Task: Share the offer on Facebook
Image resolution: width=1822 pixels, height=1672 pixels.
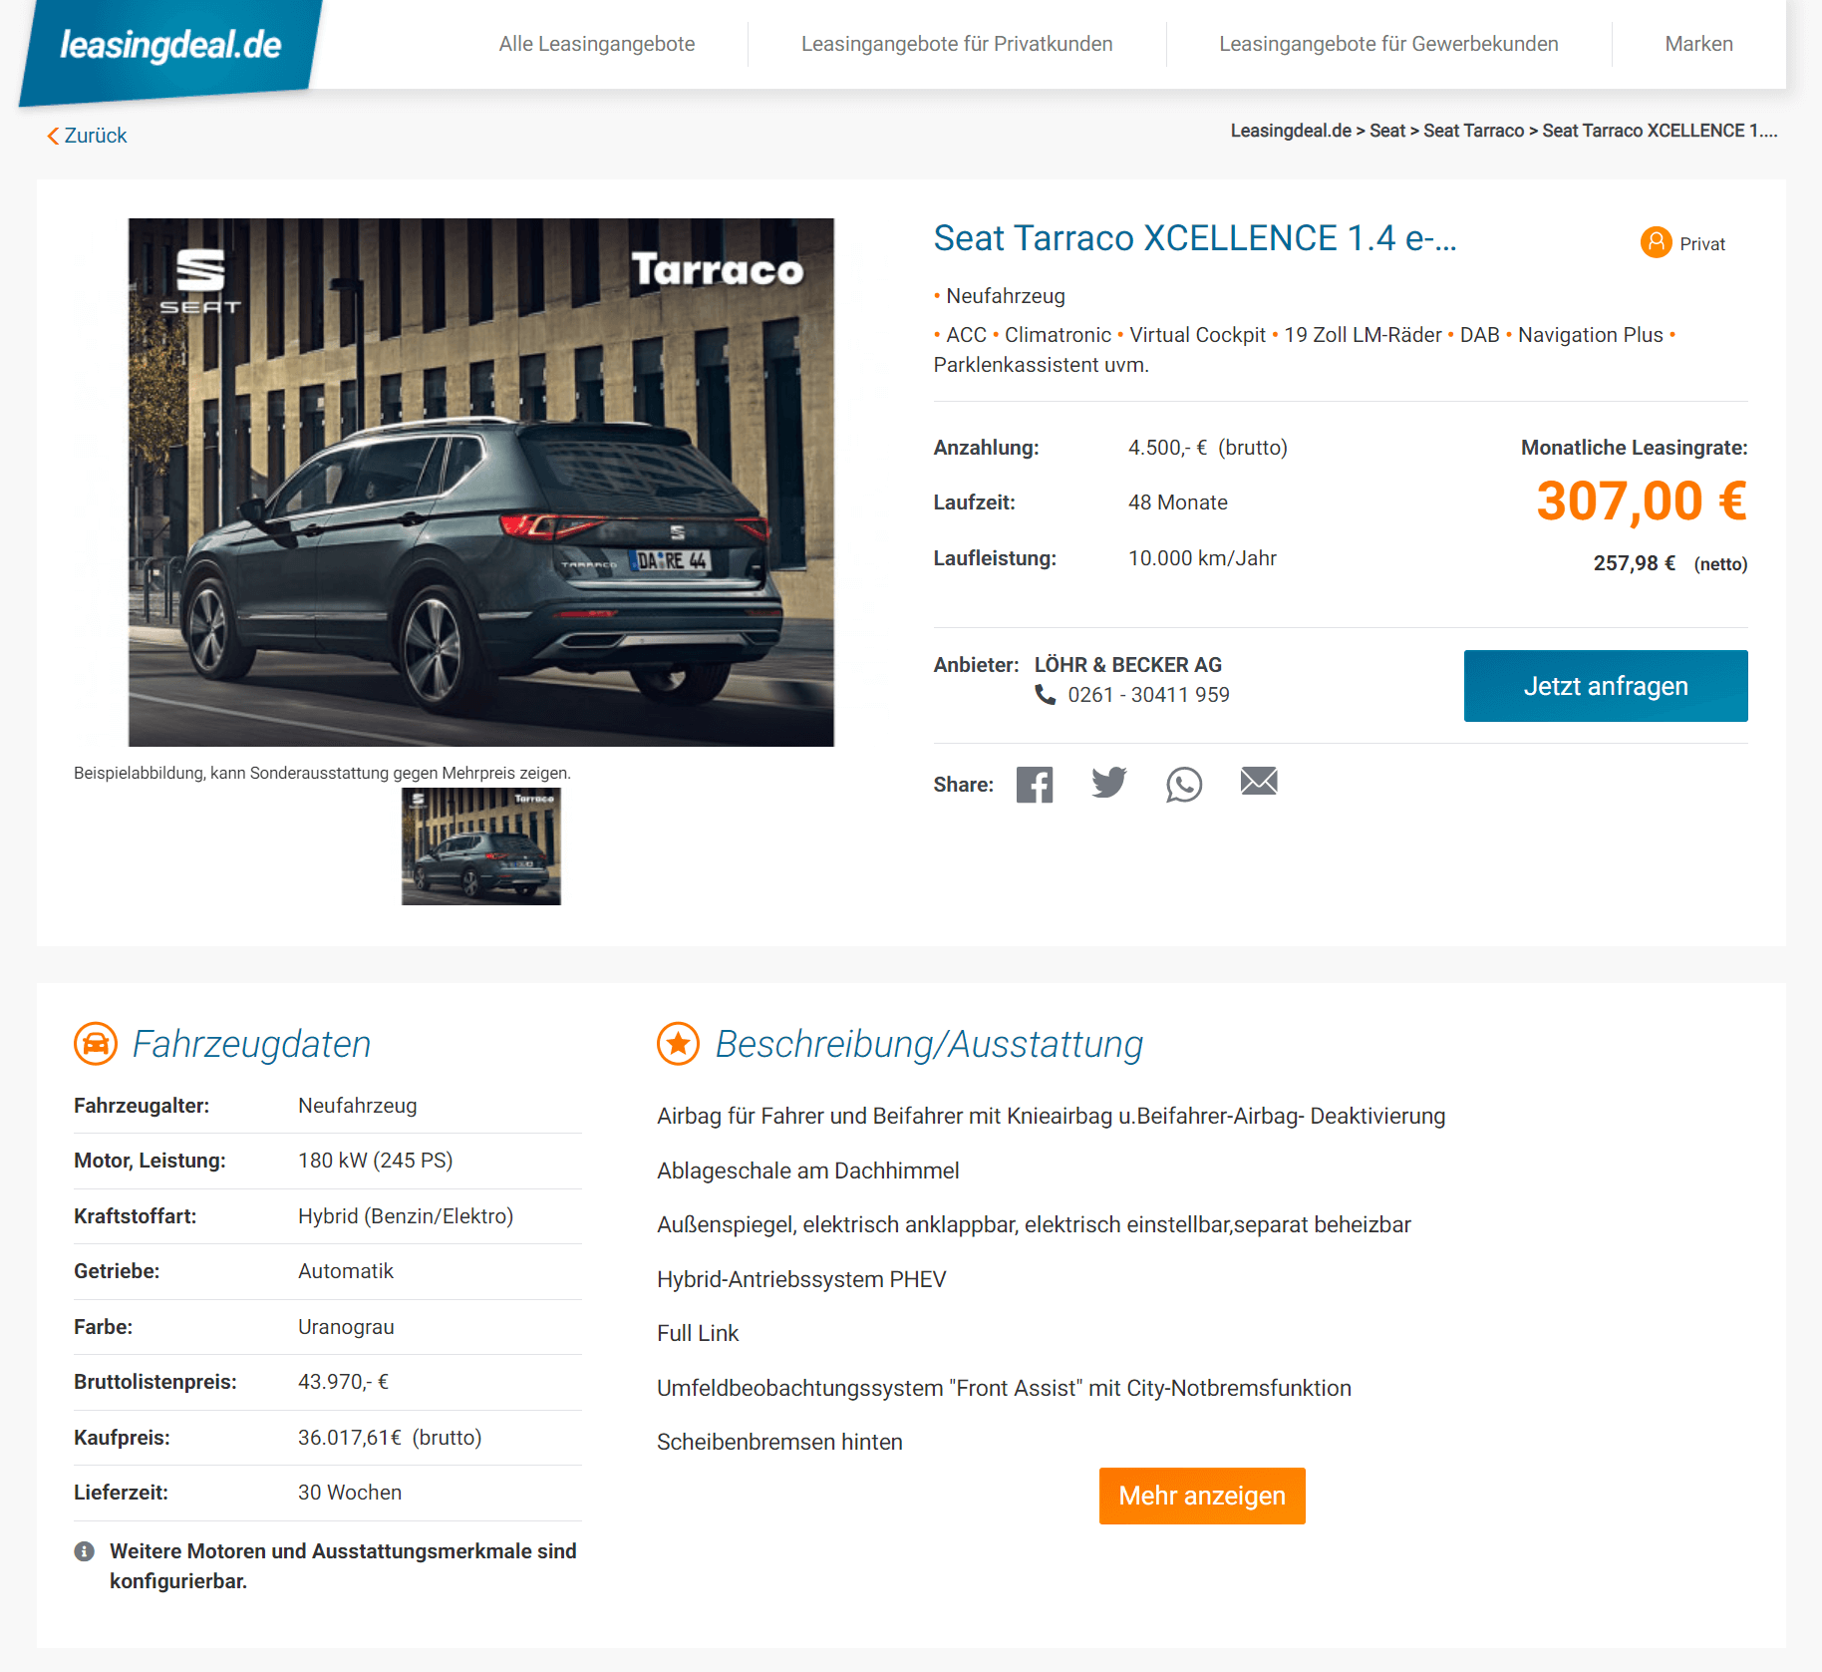Action: click(x=1035, y=785)
